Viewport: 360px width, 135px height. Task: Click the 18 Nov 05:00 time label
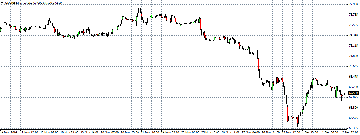[x=49, y=132]
